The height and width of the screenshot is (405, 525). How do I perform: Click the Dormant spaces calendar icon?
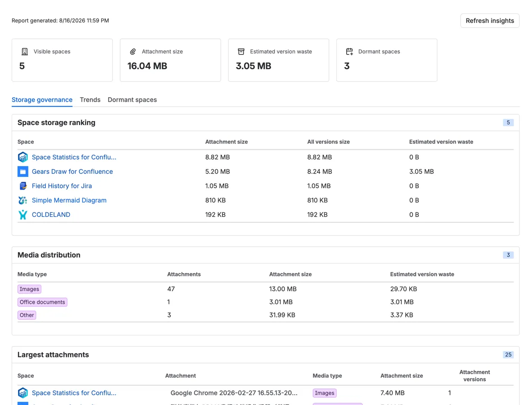[349, 52]
